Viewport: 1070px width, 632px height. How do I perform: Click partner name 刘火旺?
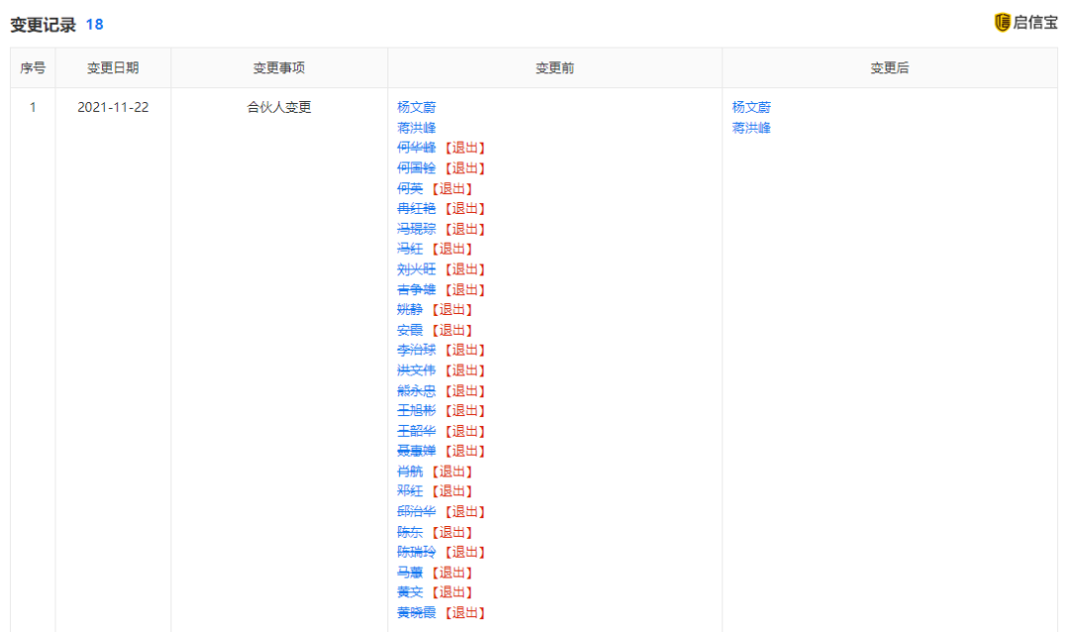(416, 268)
